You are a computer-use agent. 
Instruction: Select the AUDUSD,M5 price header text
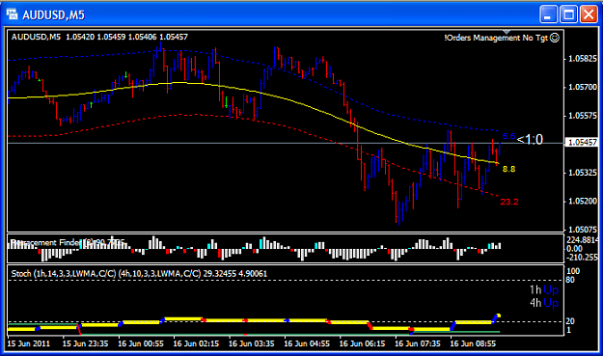point(99,37)
